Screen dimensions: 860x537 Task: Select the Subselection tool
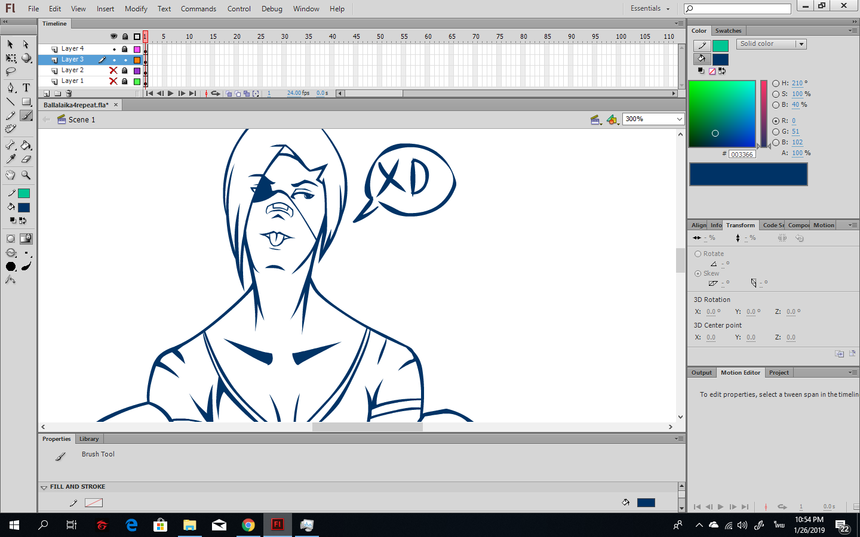(26, 44)
